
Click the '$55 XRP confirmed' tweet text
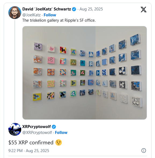tap(31, 142)
